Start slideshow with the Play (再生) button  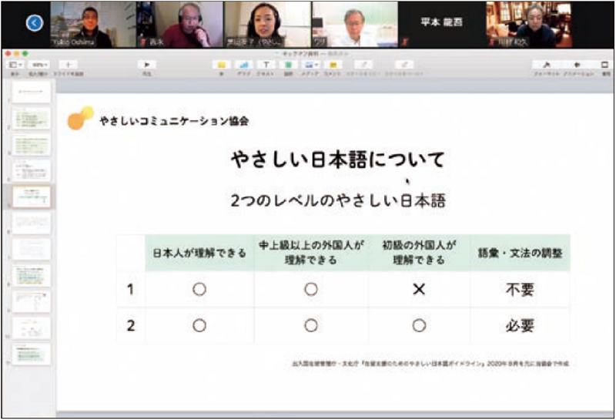coord(146,65)
